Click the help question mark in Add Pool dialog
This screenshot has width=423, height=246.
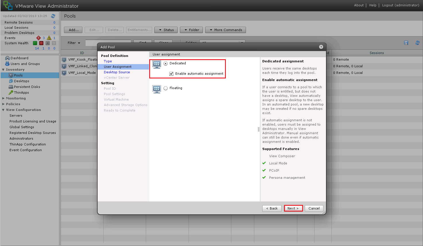pos(321,47)
